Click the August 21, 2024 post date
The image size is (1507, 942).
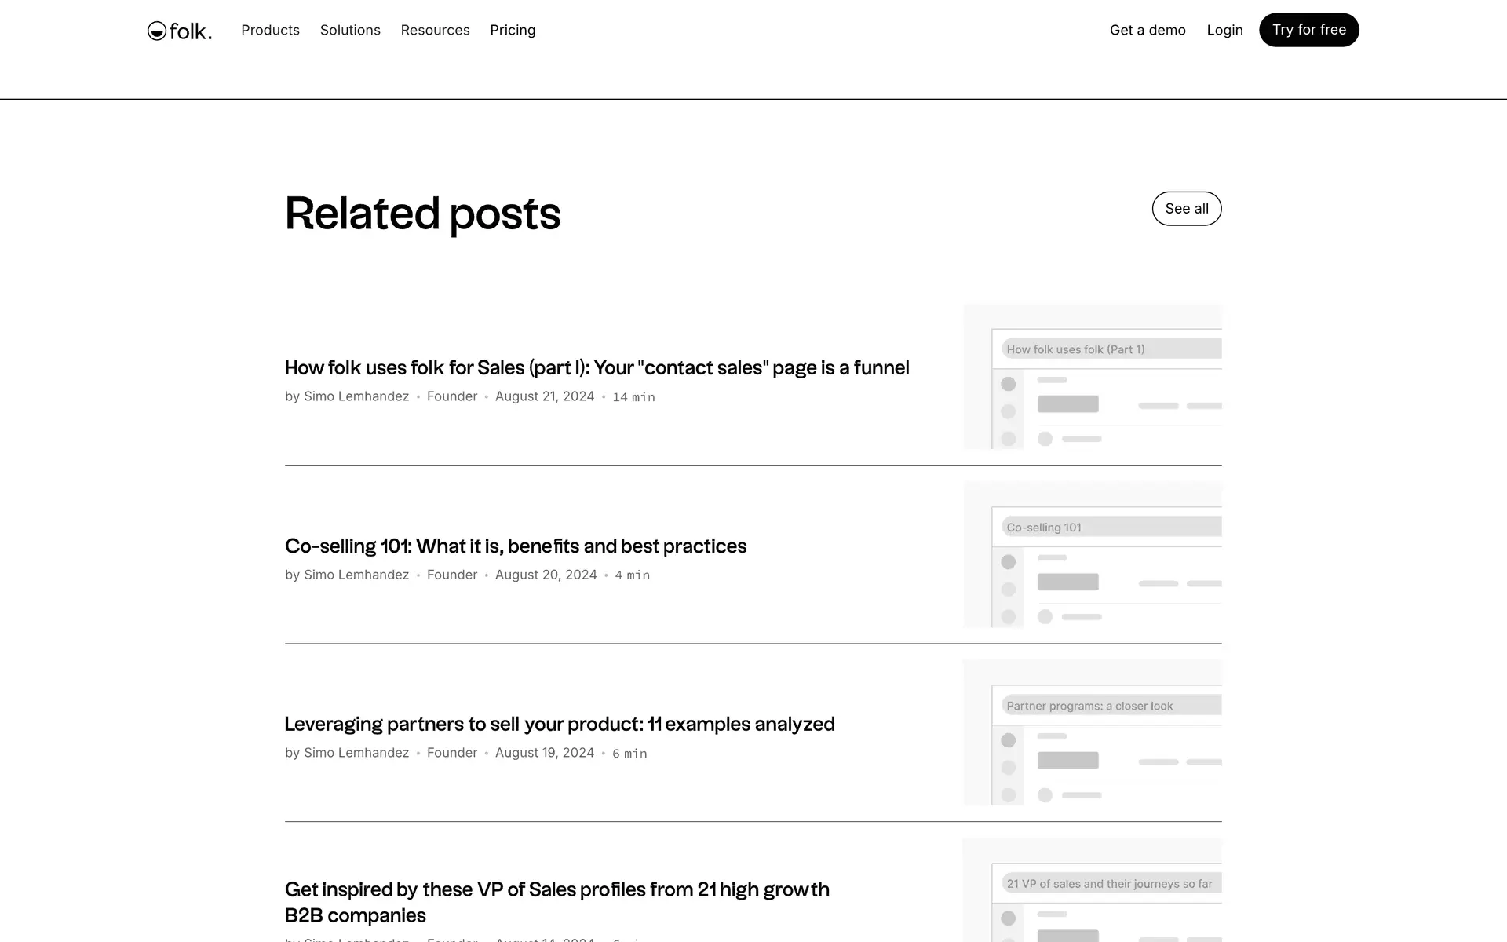click(544, 396)
